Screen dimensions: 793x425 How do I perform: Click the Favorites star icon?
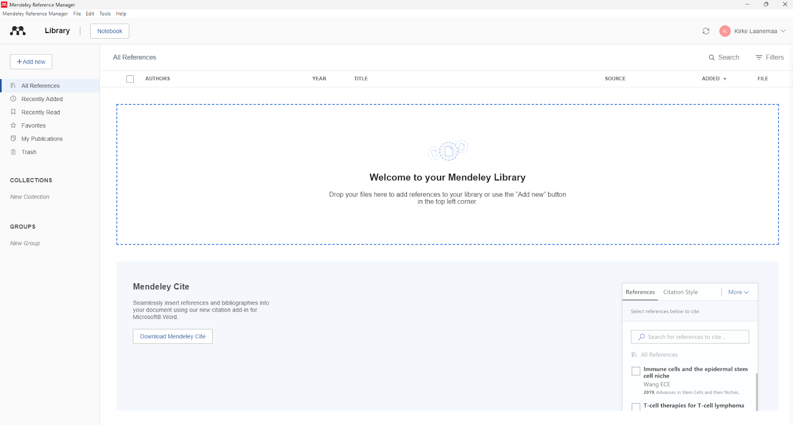click(x=13, y=125)
